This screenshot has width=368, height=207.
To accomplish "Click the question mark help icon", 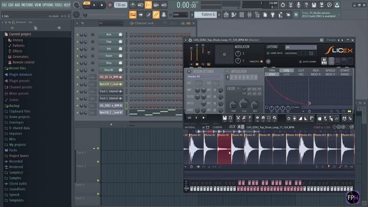I will coord(306,5).
